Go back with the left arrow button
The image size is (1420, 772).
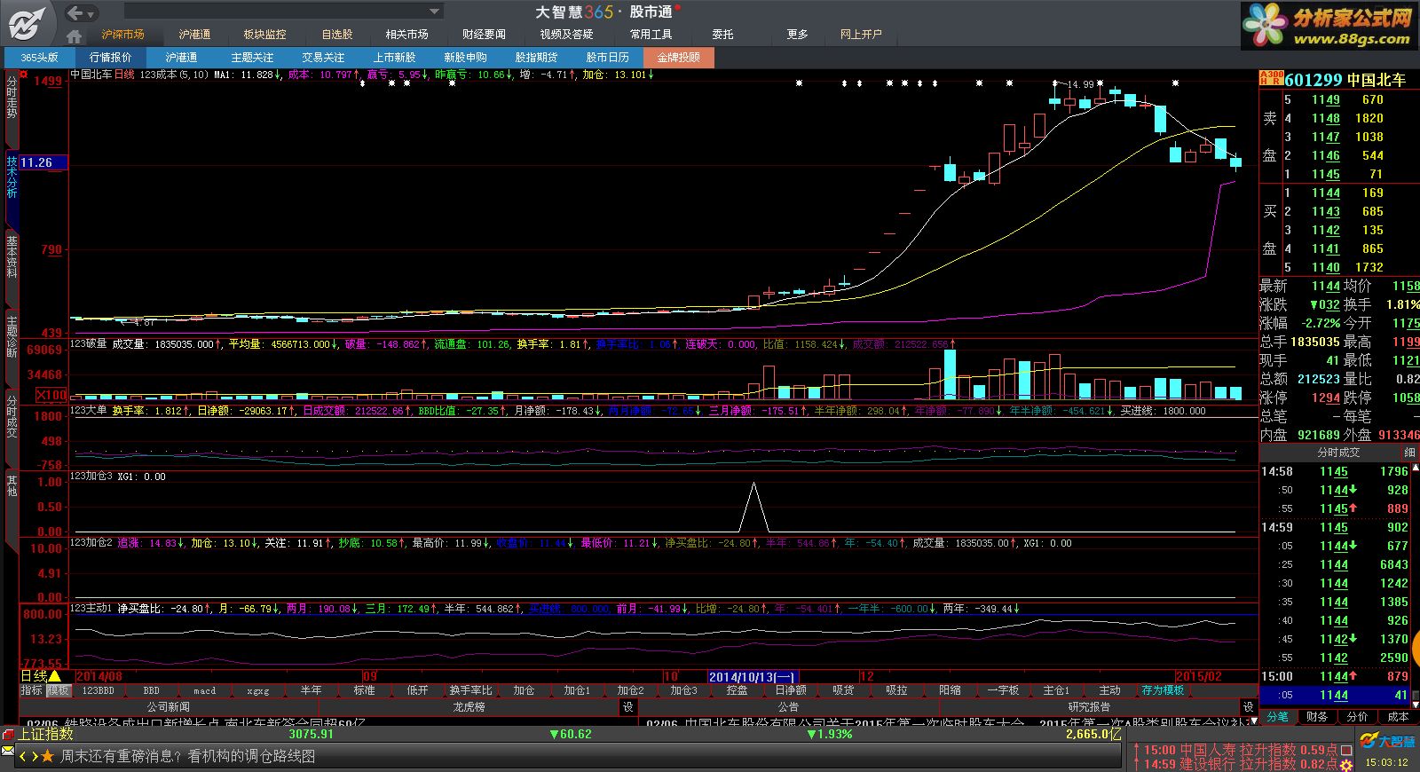click(x=75, y=13)
